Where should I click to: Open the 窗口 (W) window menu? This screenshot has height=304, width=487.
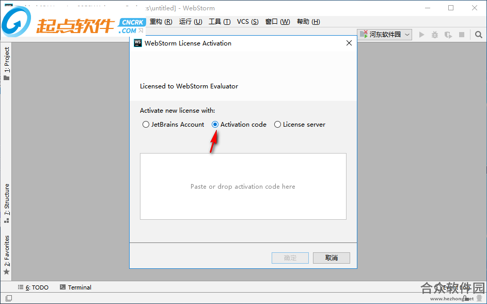coord(277,21)
